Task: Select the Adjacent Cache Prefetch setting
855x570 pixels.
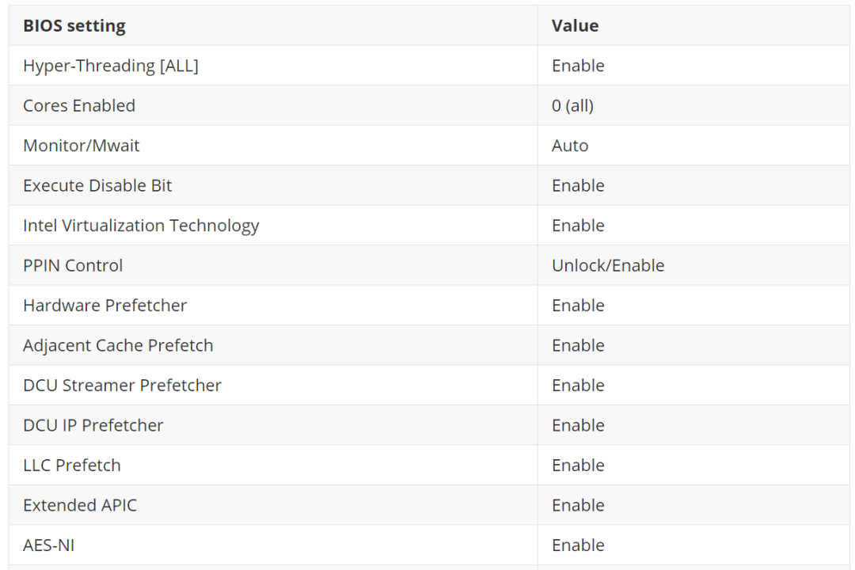Action: [x=118, y=345]
